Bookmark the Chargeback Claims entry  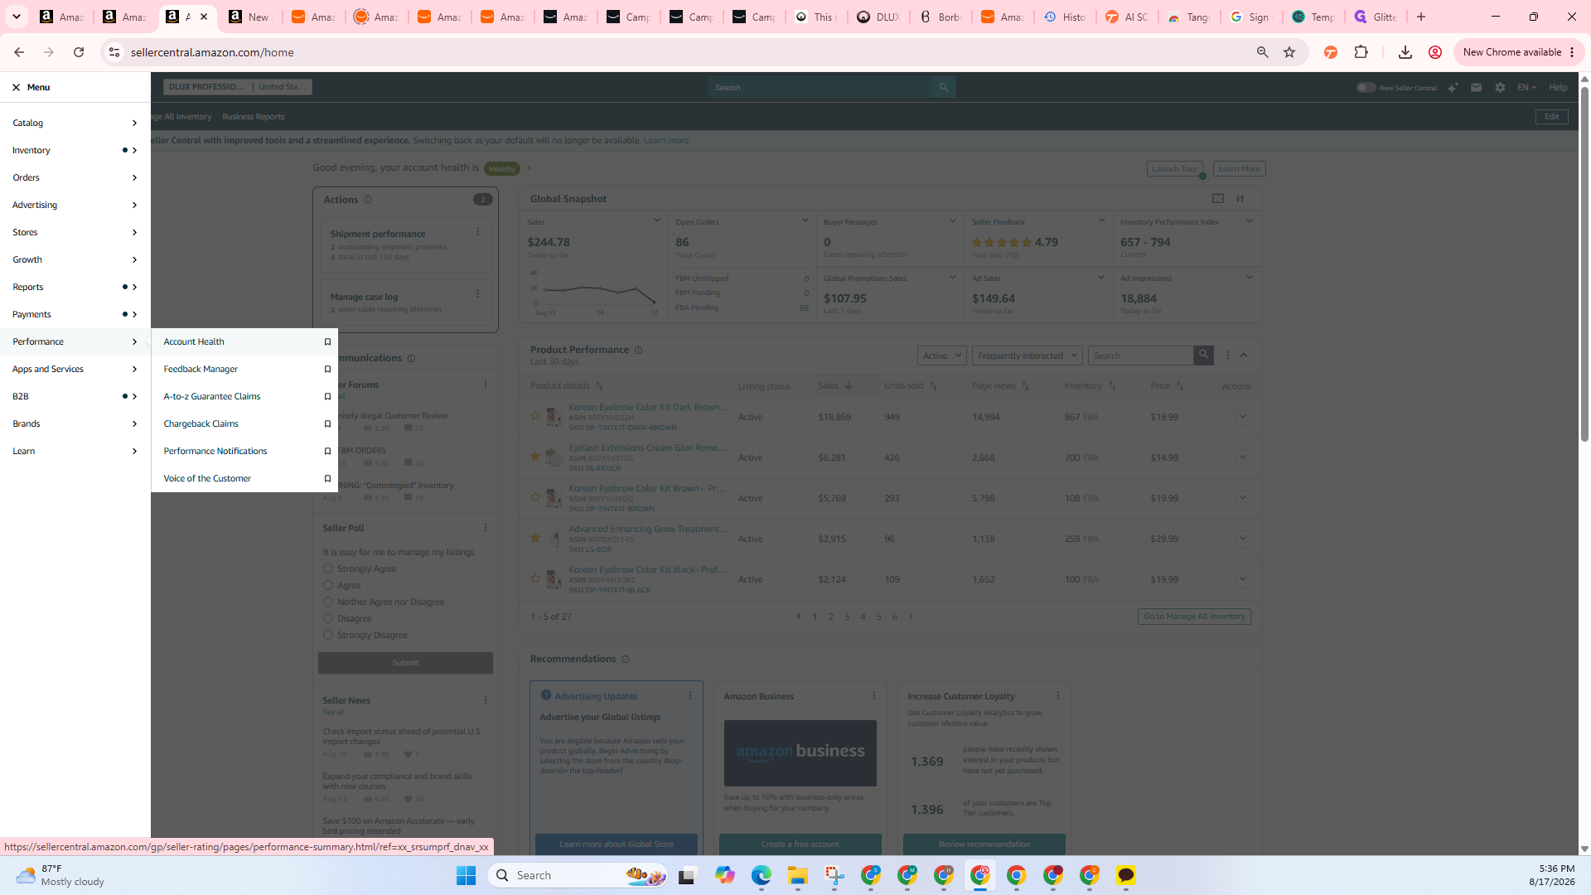pyautogui.click(x=327, y=423)
